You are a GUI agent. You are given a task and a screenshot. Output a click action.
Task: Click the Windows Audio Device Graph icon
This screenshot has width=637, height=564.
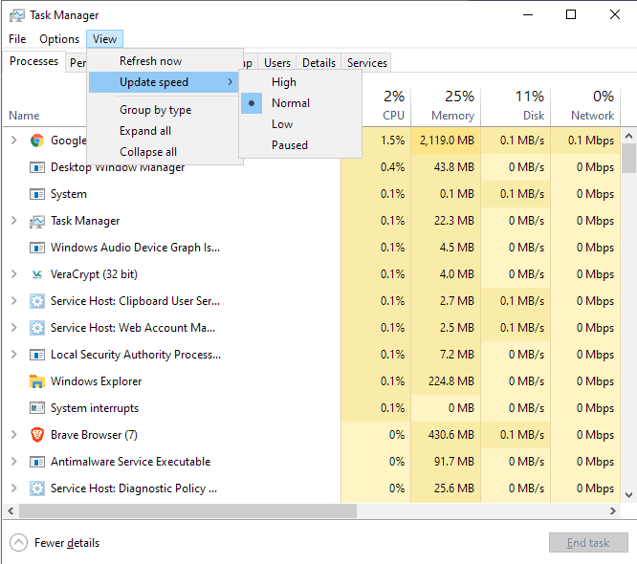click(x=37, y=248)
